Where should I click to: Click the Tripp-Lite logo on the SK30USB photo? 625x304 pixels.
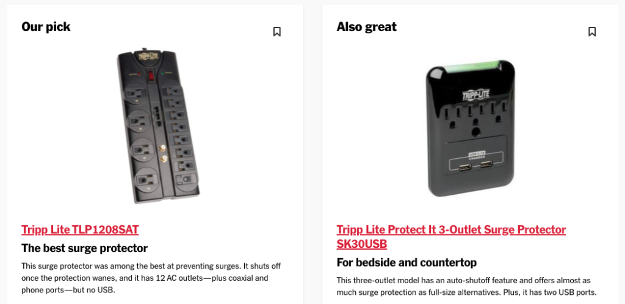[475, 95]
